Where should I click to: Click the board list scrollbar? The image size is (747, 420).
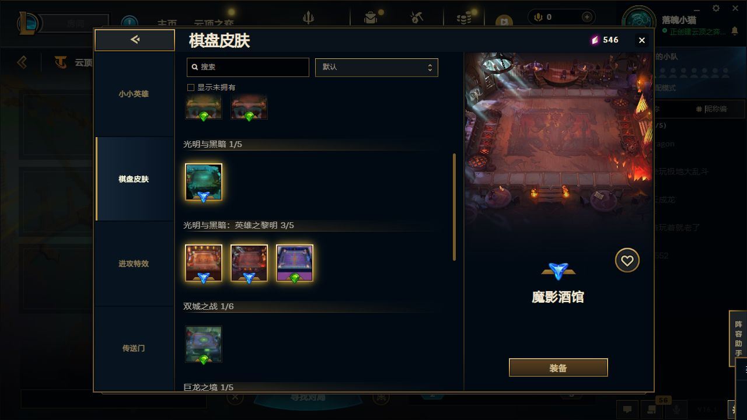455,207
